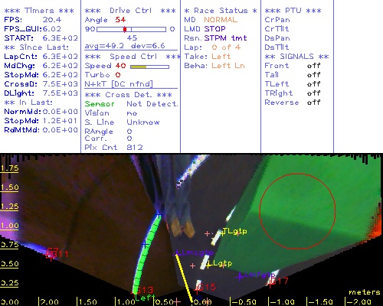Toggle the Front signal off value
Screen dimensions: 383x306
[x=313, y=66]
